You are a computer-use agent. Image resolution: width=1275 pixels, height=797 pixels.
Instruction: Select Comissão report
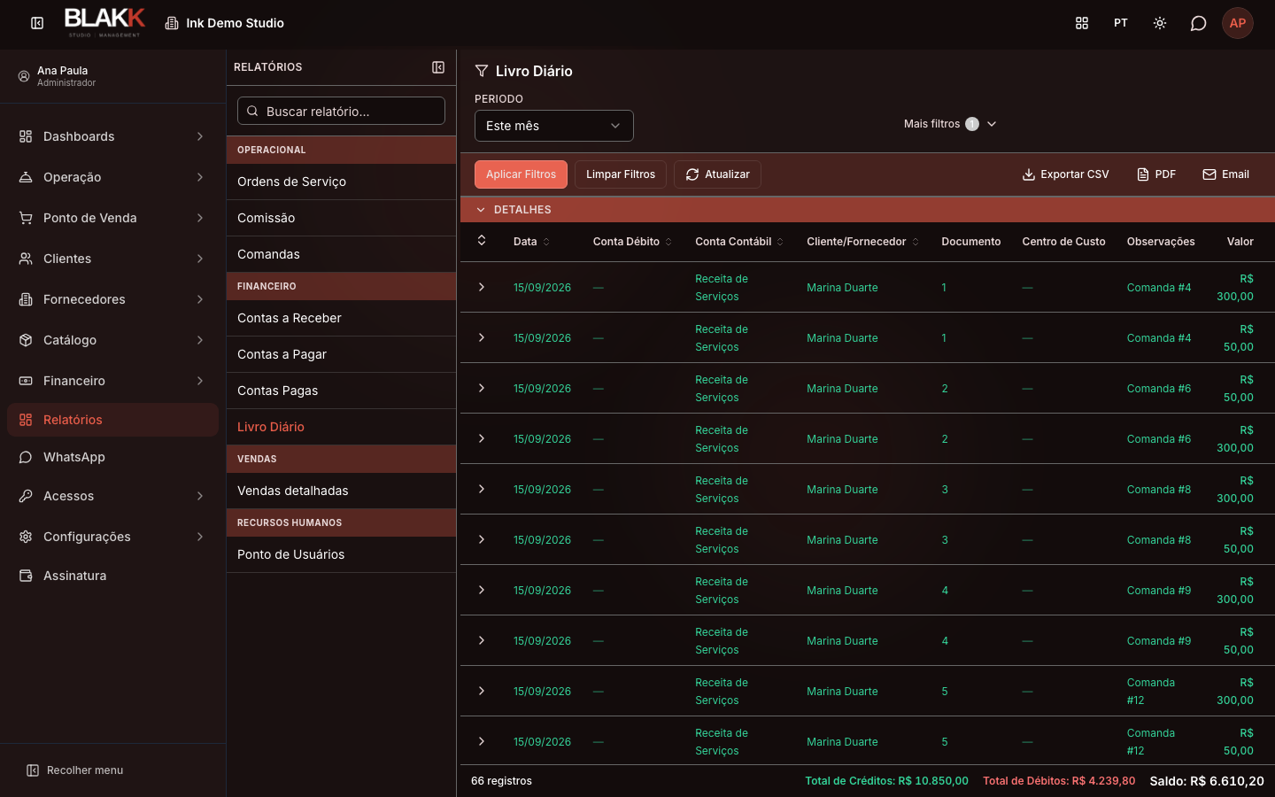pyautogui.click(x=342, y=218)
